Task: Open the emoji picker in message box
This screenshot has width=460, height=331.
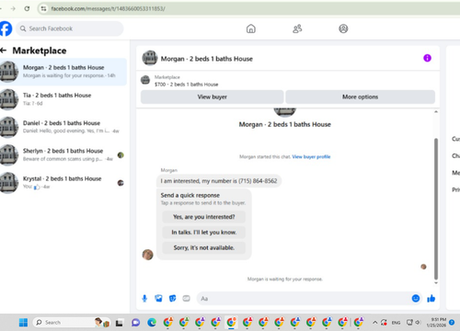Action: click(416, 298)
